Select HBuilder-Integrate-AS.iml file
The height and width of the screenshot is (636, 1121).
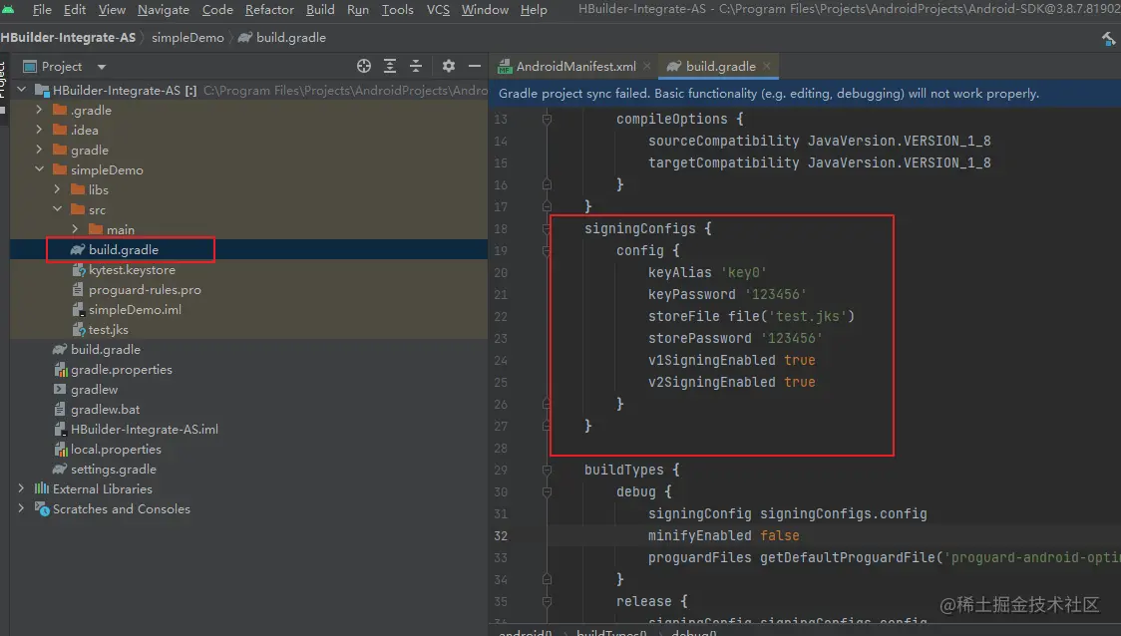(145, 430)
